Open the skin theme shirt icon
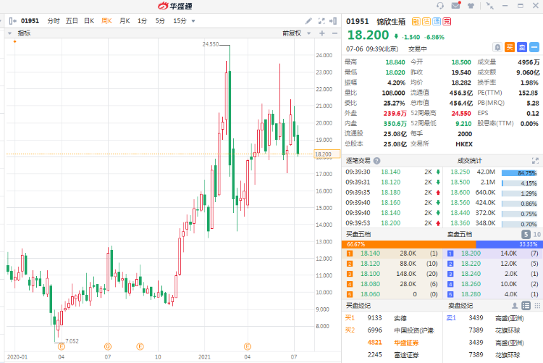Image resolution: width=543 pixels, height=363 pixels. point(471,6)
